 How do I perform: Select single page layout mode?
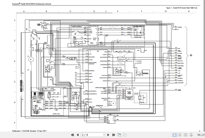click(x=174, y=135)
